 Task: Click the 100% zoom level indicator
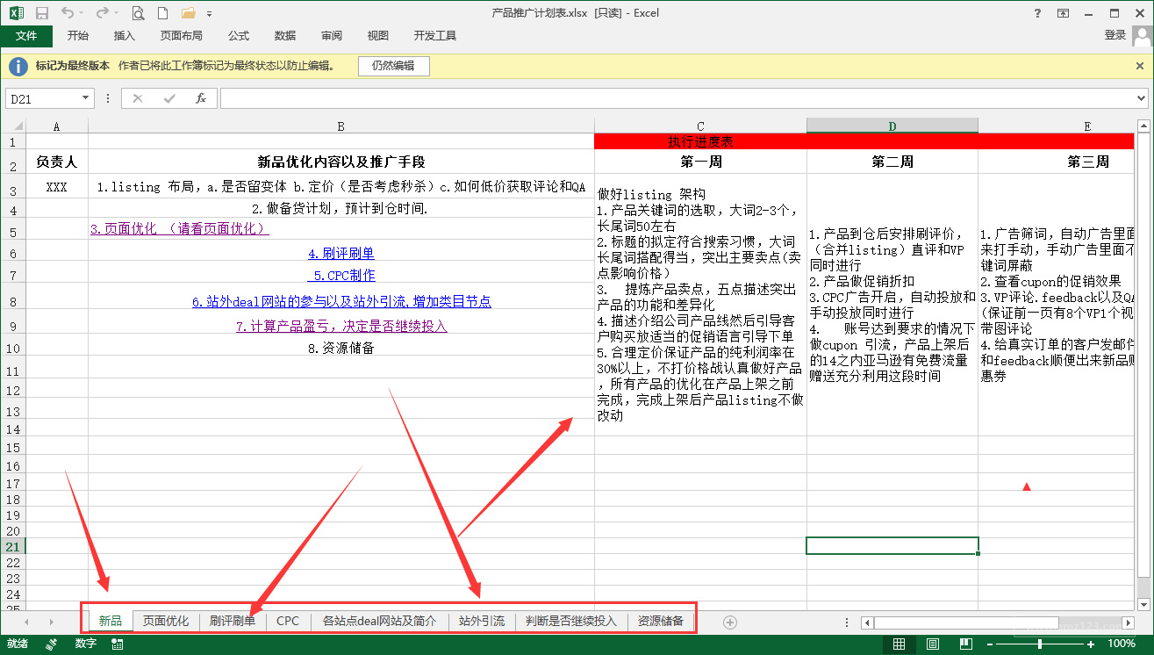point(1122,644)
